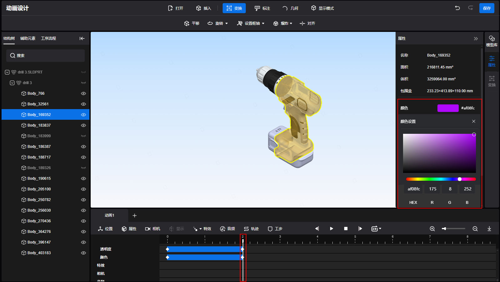Image resolution: width=500 pixels, height=282 pixels.
Task: Stop the animation playback
Action: tap(346, 229)
